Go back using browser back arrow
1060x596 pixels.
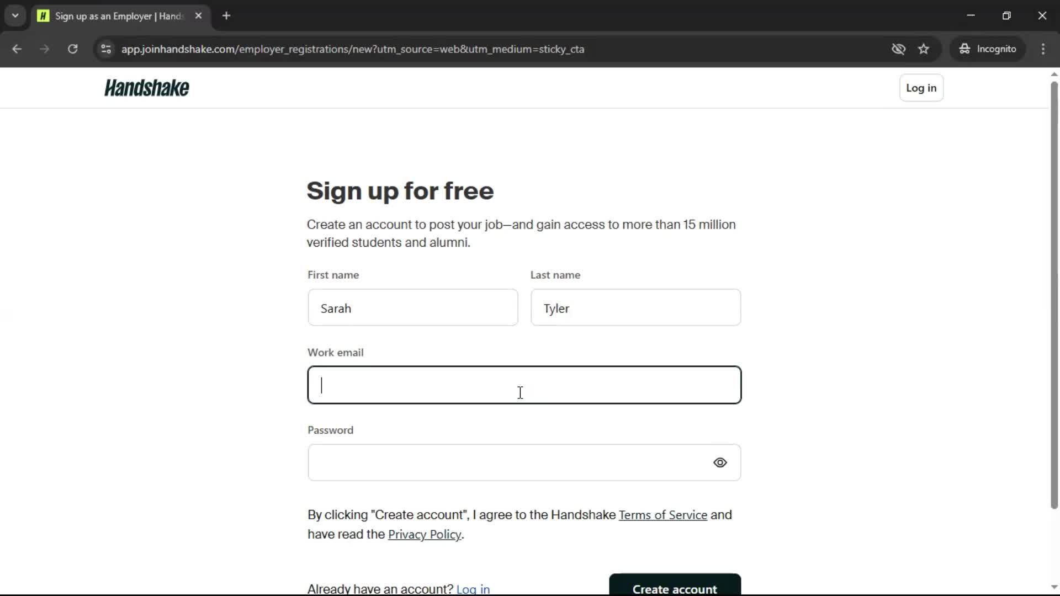point(17,49)
